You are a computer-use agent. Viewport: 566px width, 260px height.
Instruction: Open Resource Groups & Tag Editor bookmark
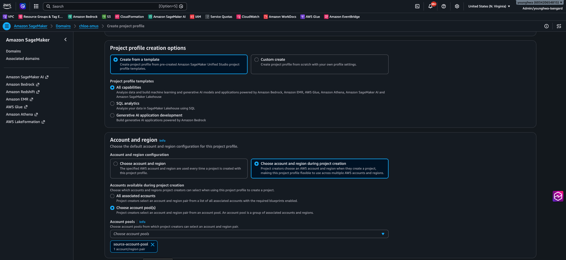pos(41,17)
